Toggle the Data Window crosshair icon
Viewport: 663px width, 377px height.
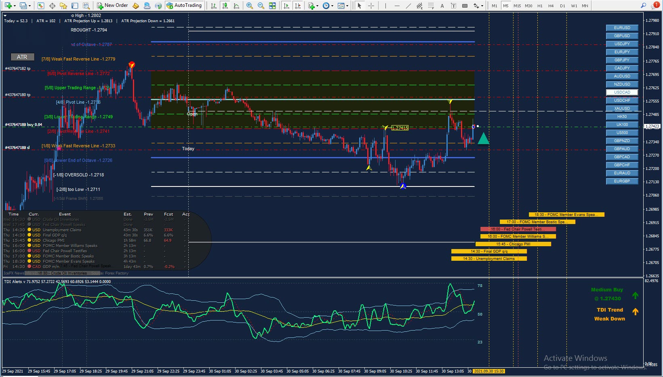(x=52, y=6)
